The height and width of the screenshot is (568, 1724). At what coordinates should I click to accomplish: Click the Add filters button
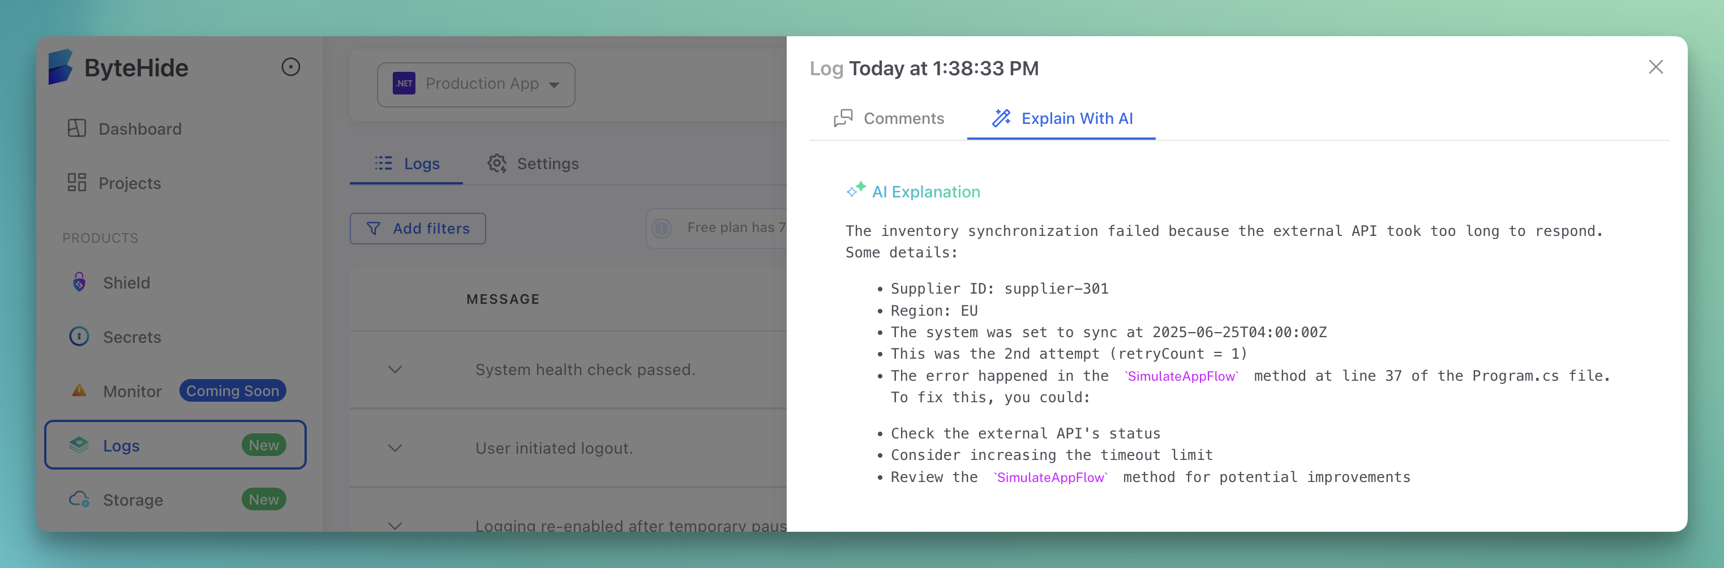(418, 228)
